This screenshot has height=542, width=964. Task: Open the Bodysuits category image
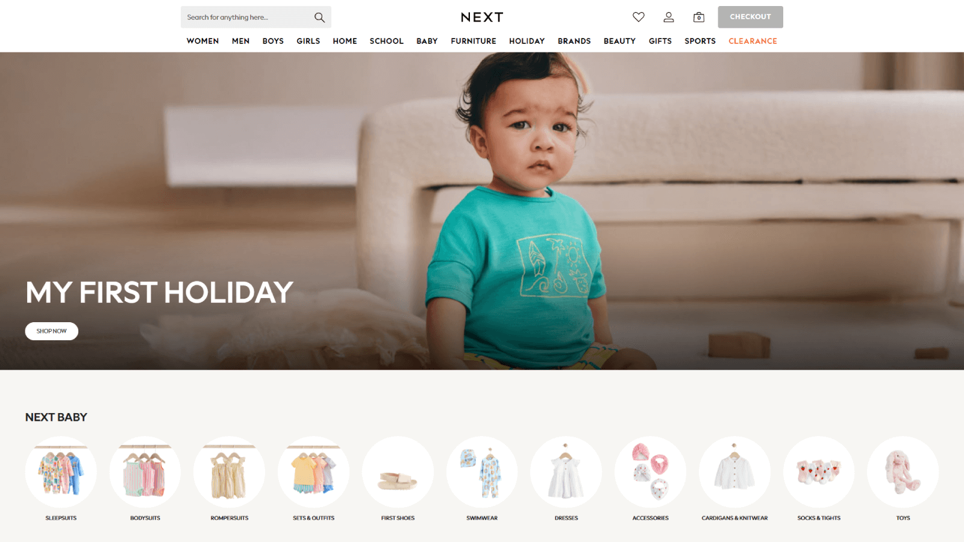pos(145,472)
